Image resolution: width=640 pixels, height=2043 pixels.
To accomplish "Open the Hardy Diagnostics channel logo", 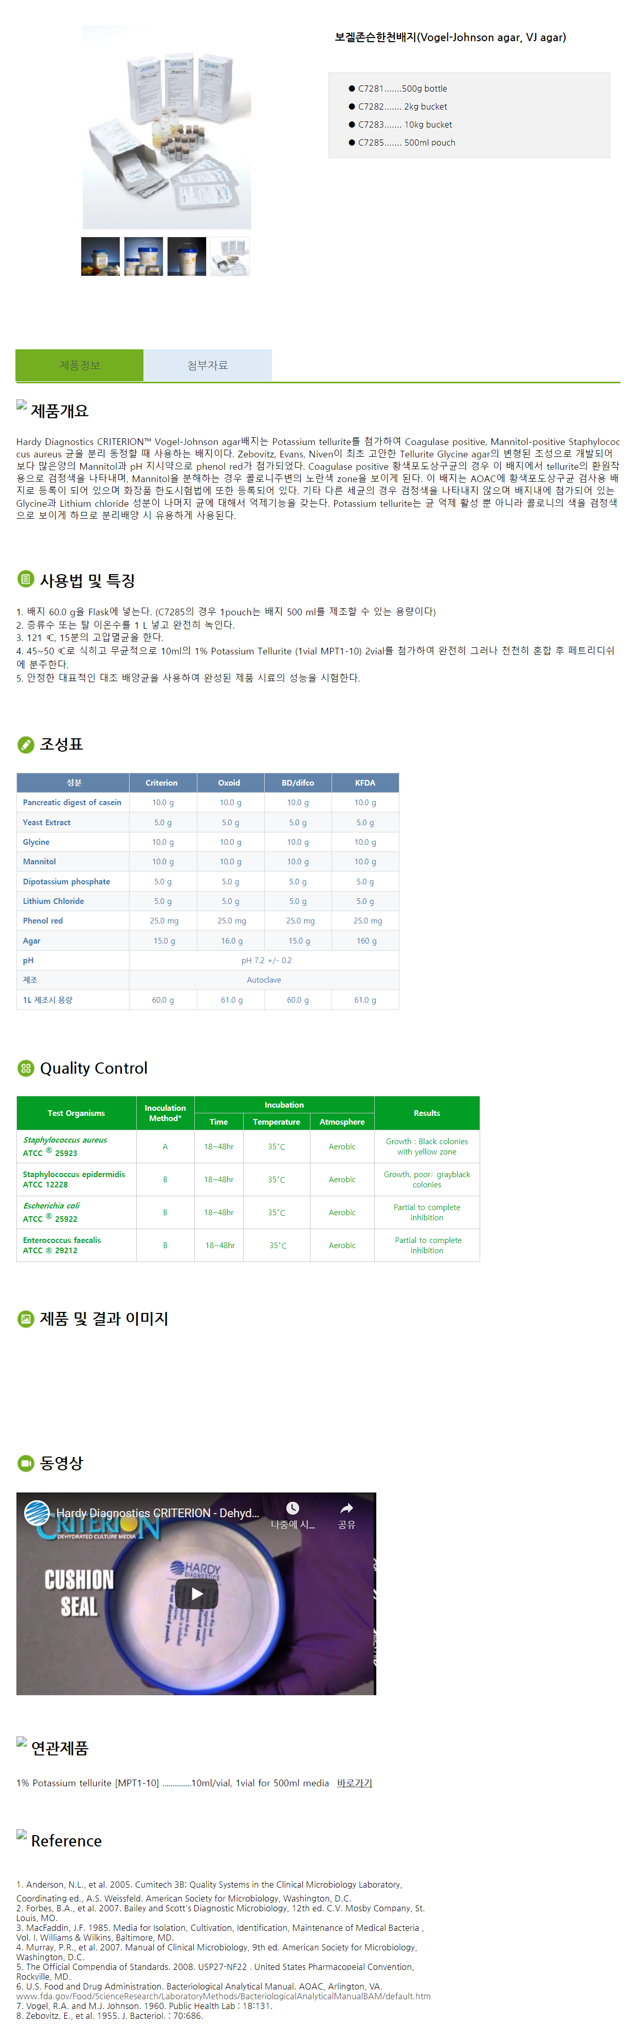I will click(36, 1513).
